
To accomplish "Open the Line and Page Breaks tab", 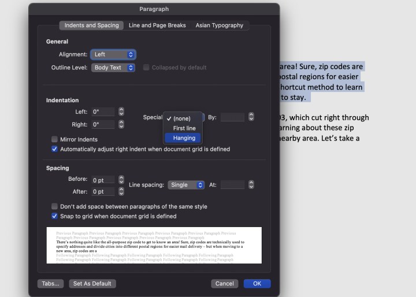I will 157,25.
